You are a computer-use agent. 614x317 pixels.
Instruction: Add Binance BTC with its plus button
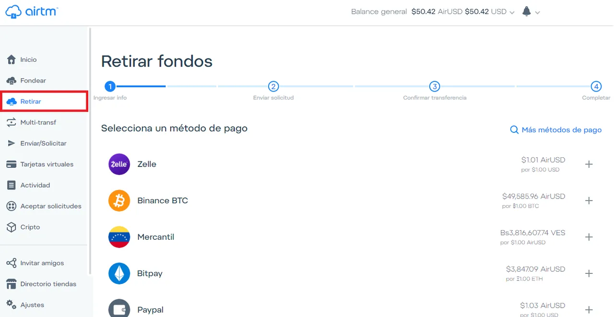click(x=589, y=200)
